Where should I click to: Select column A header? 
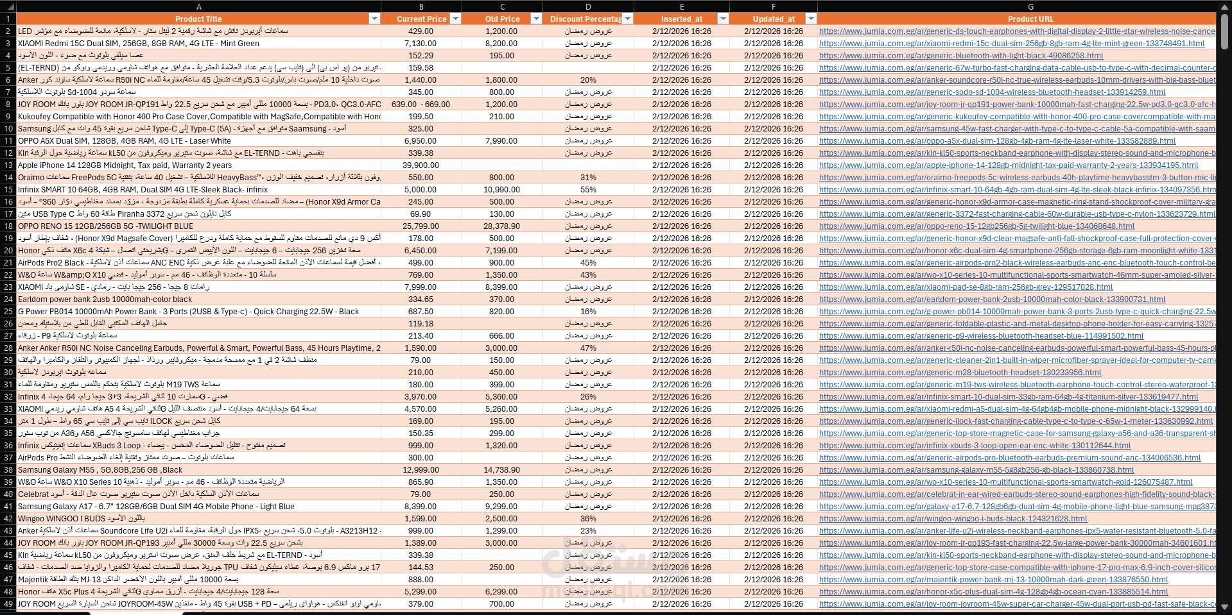pos(198,6)
